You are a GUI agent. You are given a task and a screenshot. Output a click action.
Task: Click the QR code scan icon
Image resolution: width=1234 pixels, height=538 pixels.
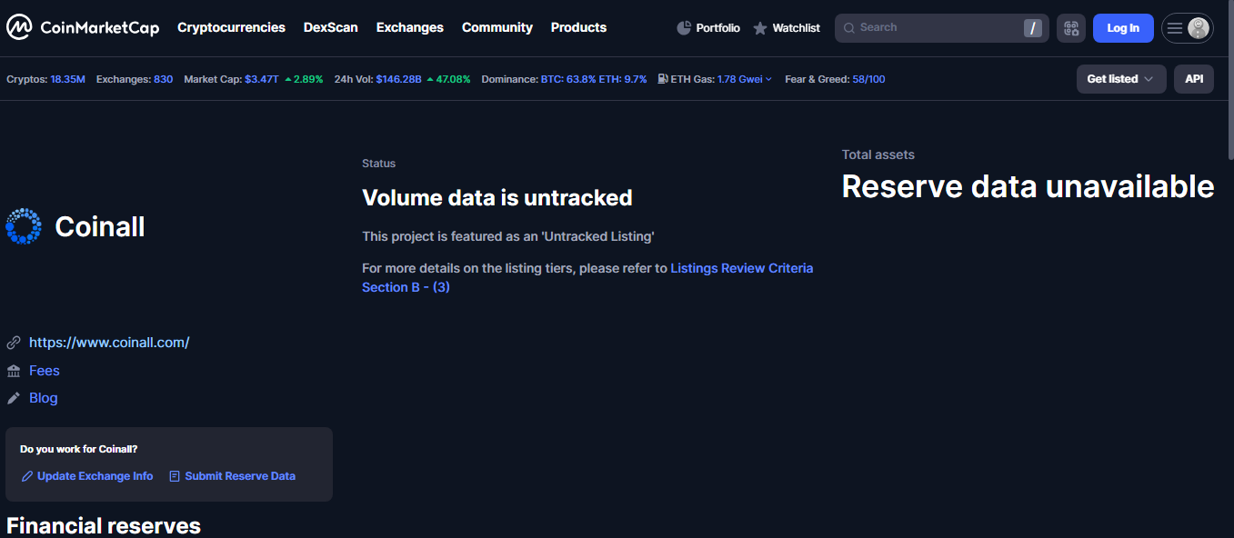pyautogui.click(x=1071, y=28)
